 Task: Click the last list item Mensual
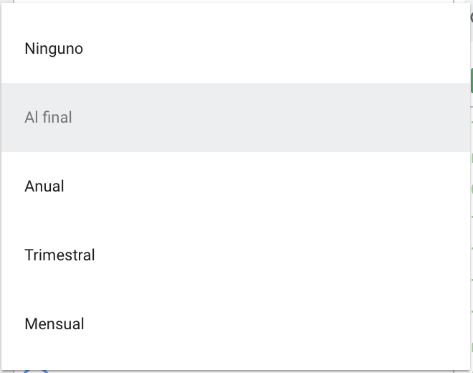coord(54,324)
